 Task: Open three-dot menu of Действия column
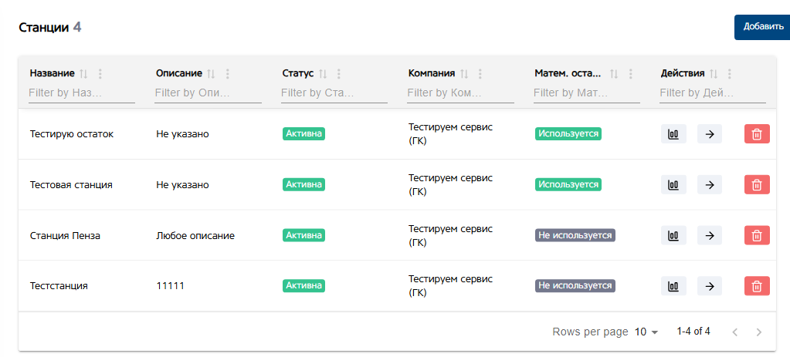730,74
